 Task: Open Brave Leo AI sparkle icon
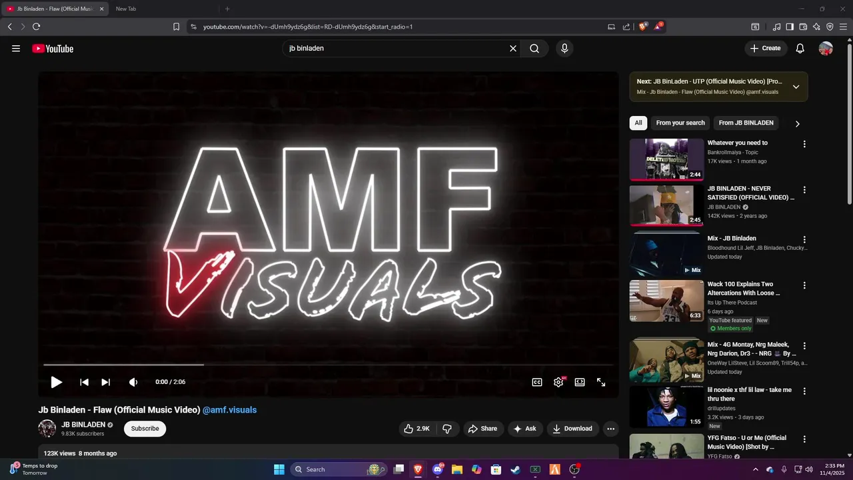point(816,27)
